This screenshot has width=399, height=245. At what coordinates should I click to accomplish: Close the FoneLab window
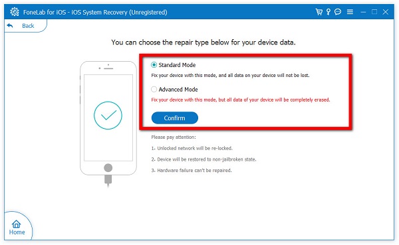(x=386, y=12)
